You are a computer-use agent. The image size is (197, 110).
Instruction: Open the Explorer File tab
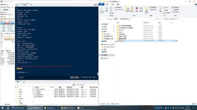(102, 4)
